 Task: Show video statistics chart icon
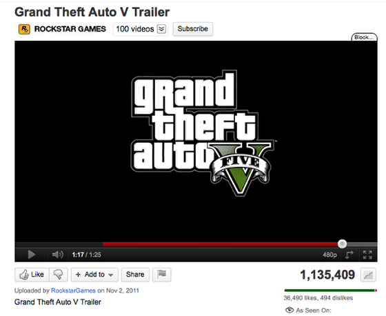tap(368, 275)
